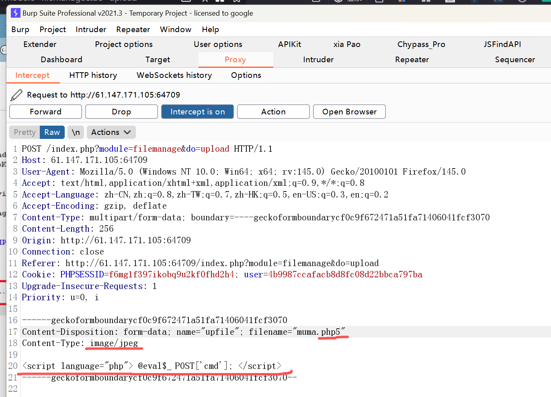Click the Cookie PHPSESSID line
Screen dimensions: 551x397
[x=222, y=275]
